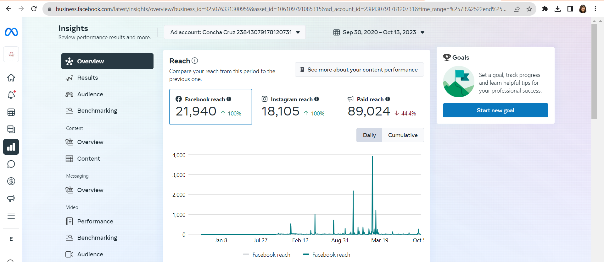
Task: Open the Home icon in left rail
Action: coord(11,78)
